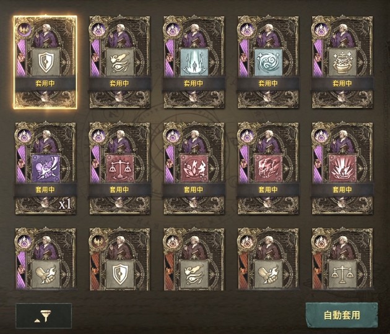The width and height of the screenshot is (390, 334).
Task: Open the filter funnel sort button
Action: [x=44, y=315]
